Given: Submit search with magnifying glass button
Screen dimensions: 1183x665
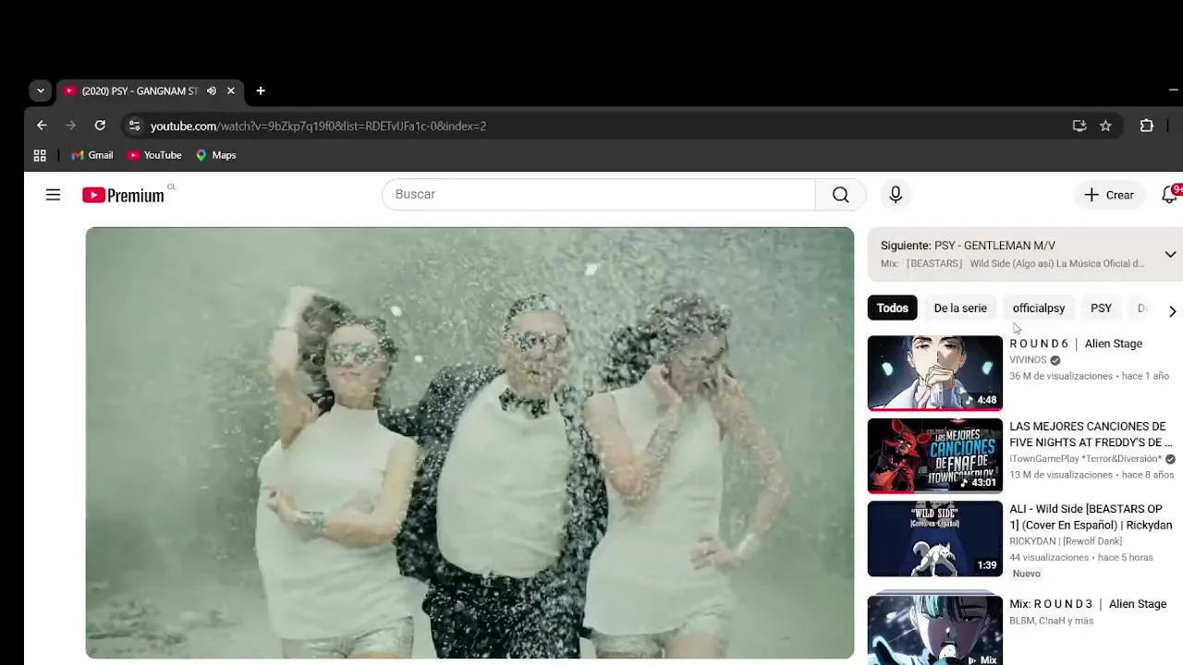Looking at the screenshot, I should pos(840,194).
